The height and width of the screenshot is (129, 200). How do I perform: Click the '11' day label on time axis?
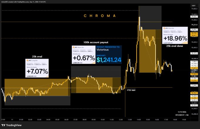click(12, 120)
